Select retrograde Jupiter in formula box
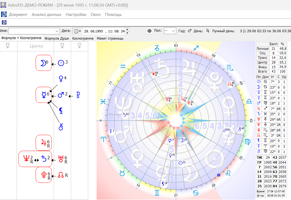 (44, 143)
